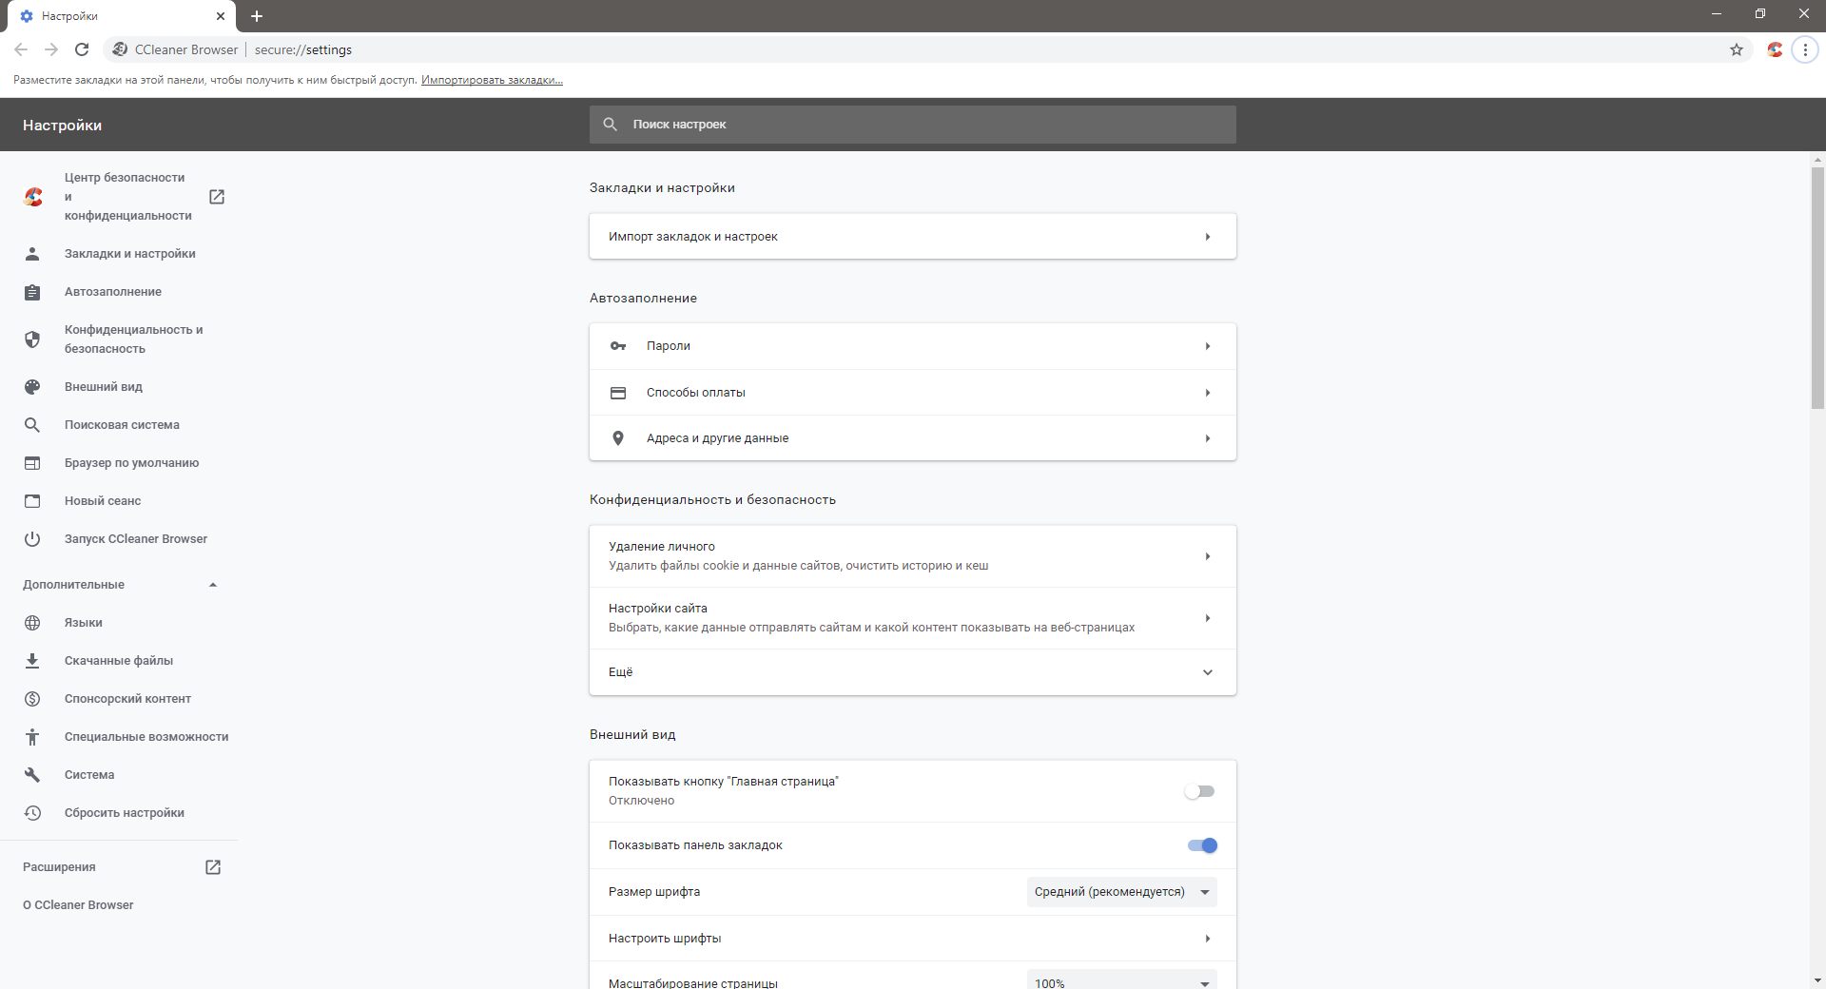Enable the "Главная страница" button toggle
Viewport: 1826px width, 989px height.
pos(1200,791)
